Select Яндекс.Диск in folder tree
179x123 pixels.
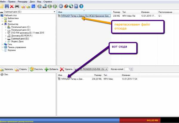click(x=17, y=42)
